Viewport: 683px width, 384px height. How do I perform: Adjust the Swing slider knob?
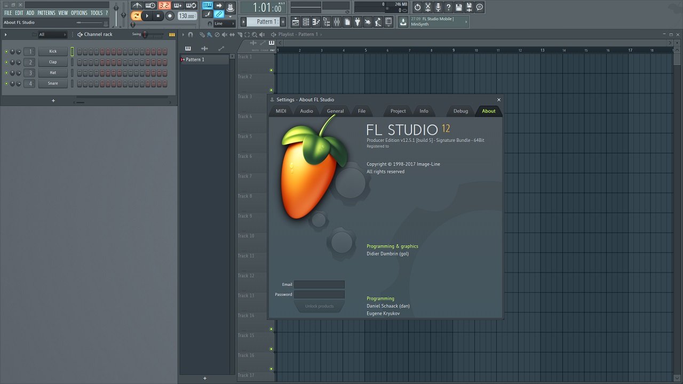coord(145,35)
